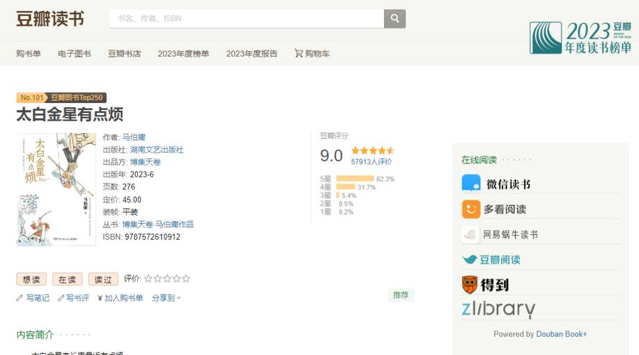
Task: Mark the book as 想读
Action: [31, 279]
